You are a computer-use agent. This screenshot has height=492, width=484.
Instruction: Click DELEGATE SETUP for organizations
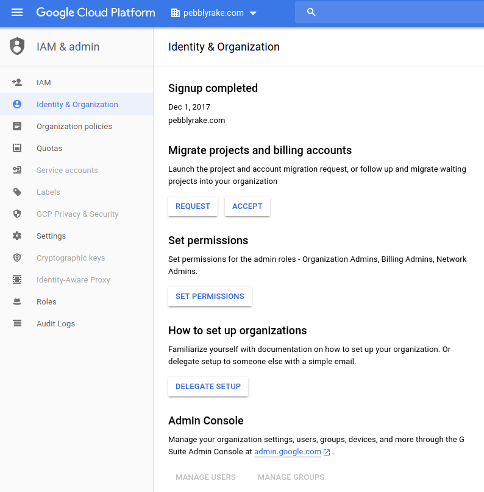tap(208, 386)
